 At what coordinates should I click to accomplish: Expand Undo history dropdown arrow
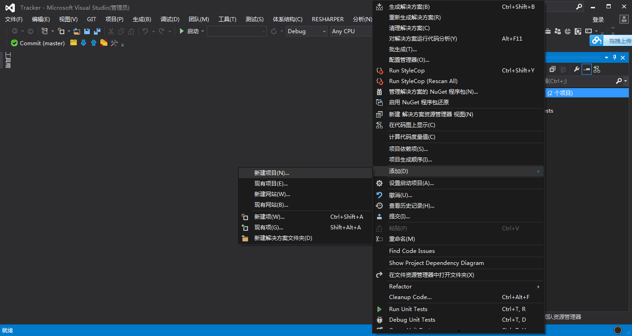[153, 31]
